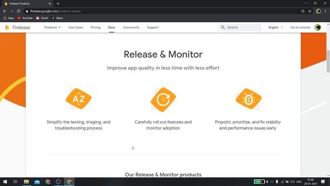The width and height of the screenshot is (330, 186).
Task: Open the Chrome profile avatar in toolbar
Action: click(318, 11)
